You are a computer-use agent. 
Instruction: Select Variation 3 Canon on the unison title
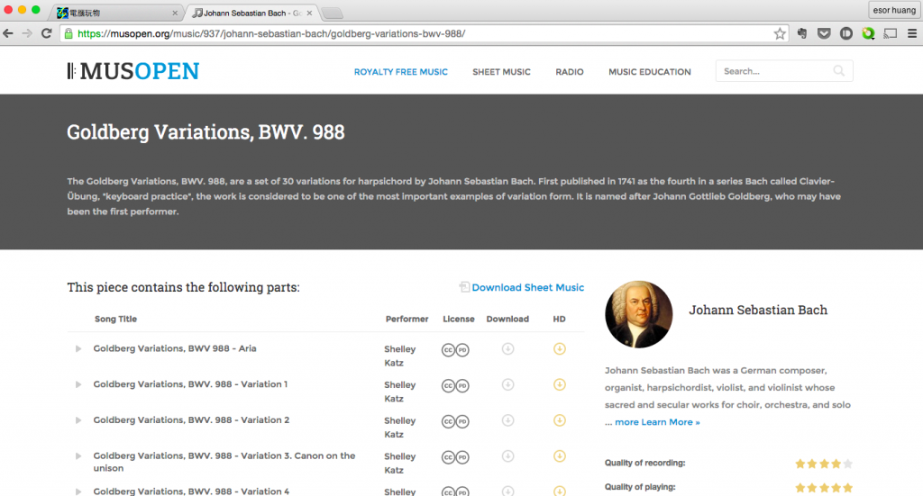click(224, 462)
